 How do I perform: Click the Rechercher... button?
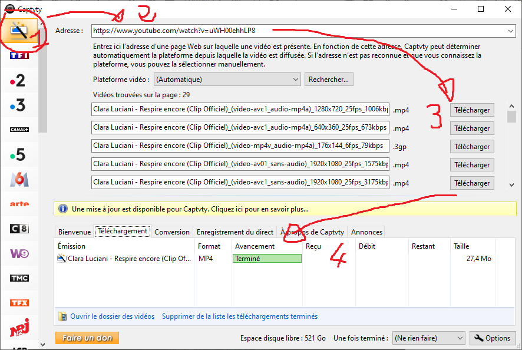click(x=329, y=80)
